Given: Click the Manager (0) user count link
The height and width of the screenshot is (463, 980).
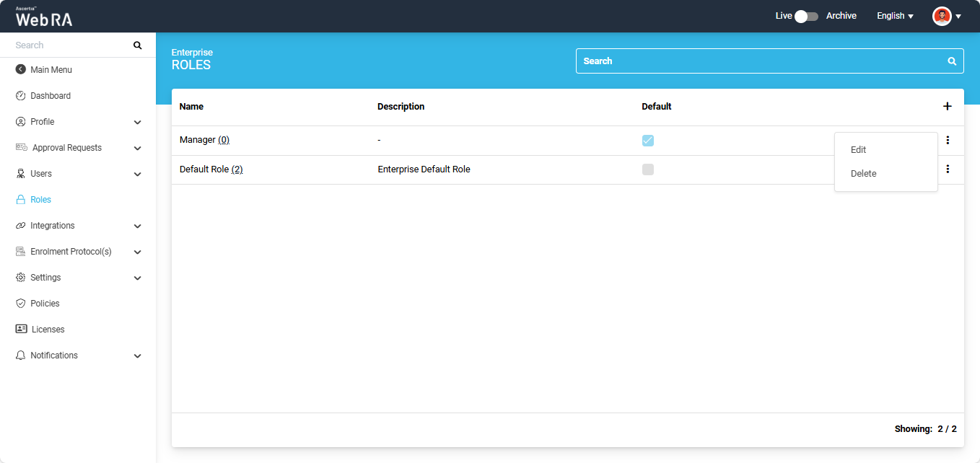Looking at the screenshot, I should pos(224,140).
